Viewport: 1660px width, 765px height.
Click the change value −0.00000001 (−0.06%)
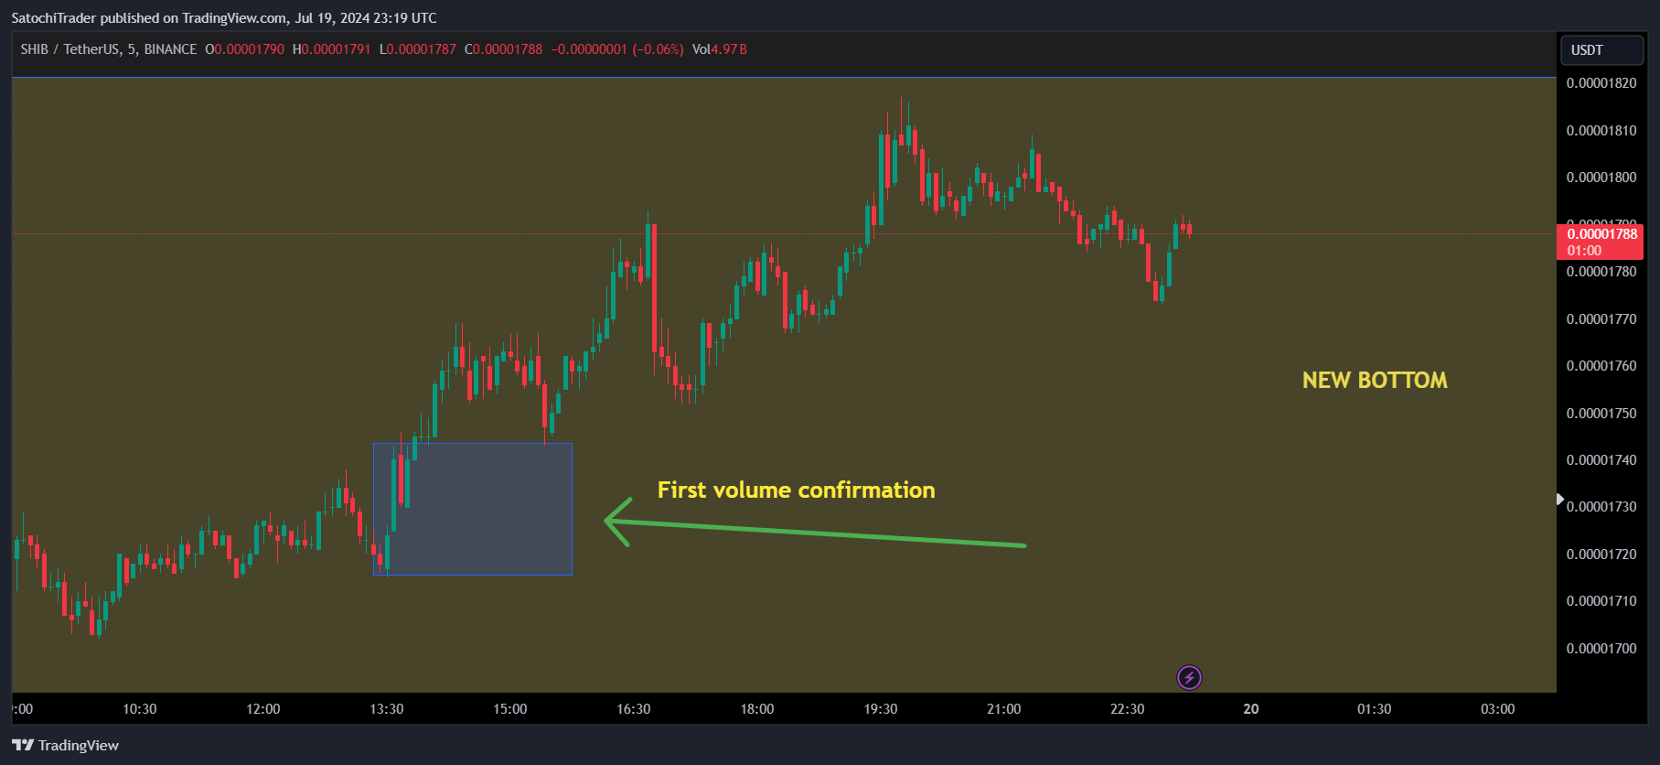[x=617, y=49]
